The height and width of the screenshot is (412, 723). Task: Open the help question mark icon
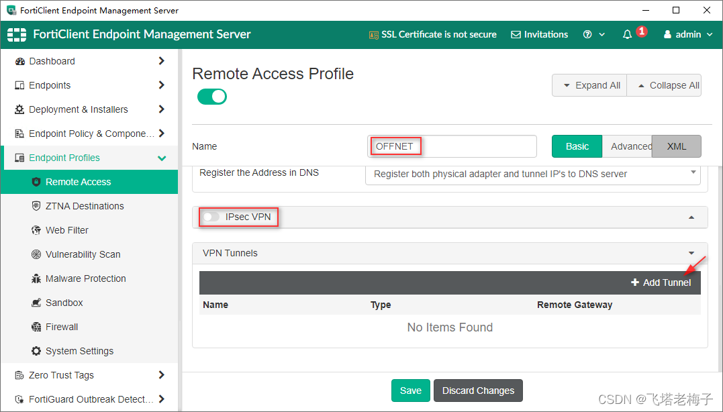pos(587,35)
